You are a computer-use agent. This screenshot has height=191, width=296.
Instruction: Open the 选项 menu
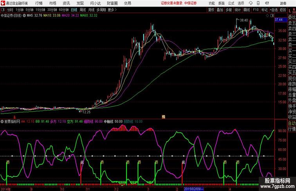coord(241,3)
